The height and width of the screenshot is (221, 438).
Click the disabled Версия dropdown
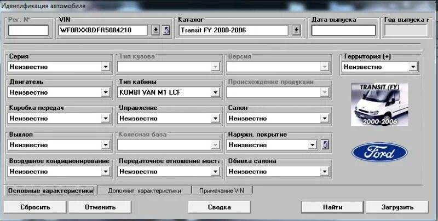pyautogui.click(x=278, y=67)
